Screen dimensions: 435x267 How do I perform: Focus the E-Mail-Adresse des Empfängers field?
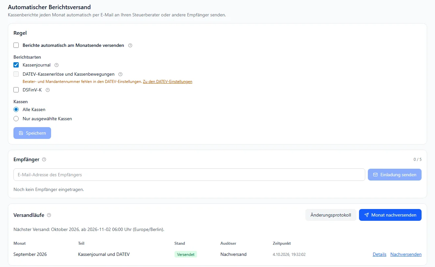(189, 175)
